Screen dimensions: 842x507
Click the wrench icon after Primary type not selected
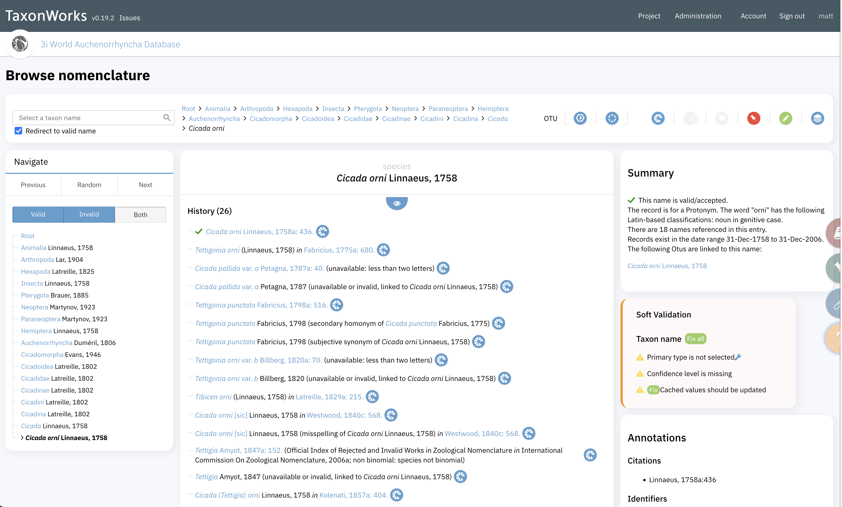click(738, 357)
